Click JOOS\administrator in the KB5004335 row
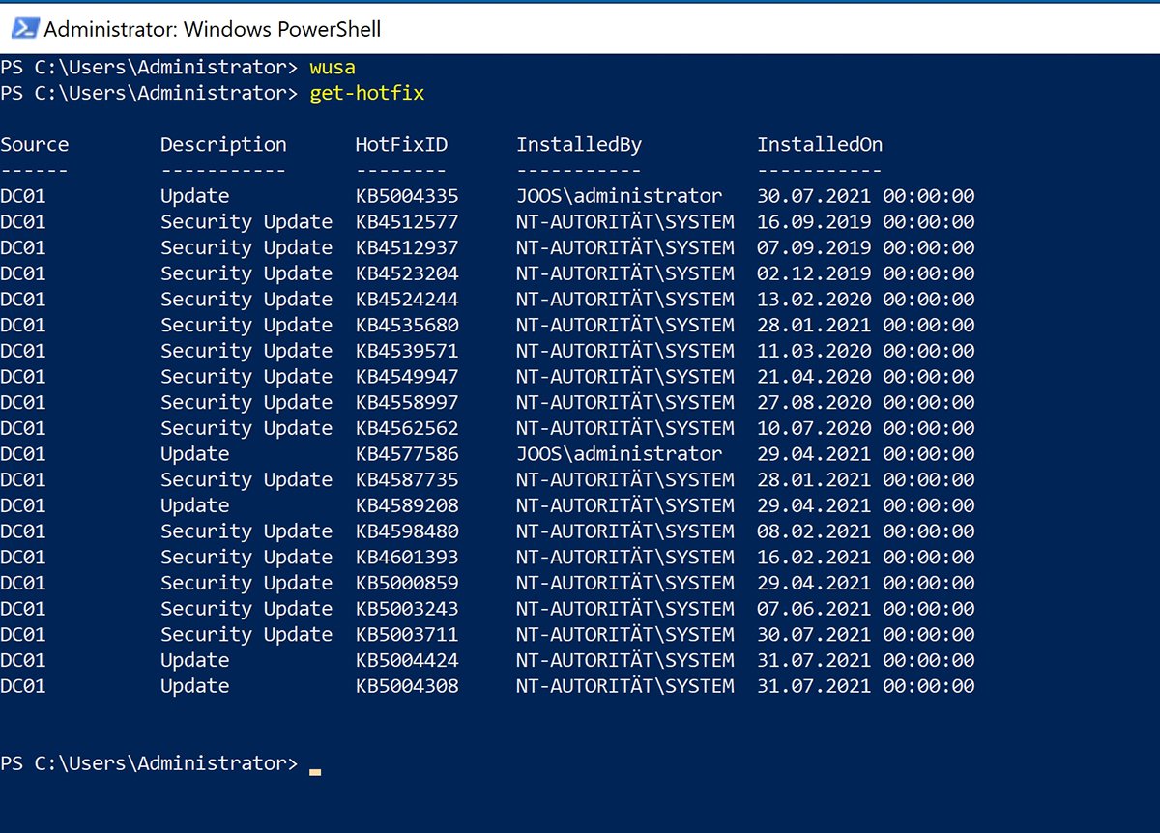This screenshot has width=1160, height=833. point(619,196)
